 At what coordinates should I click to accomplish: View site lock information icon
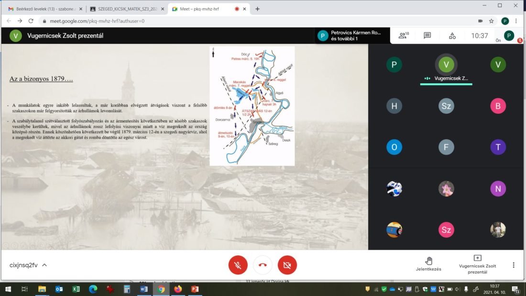coord(44,21)
